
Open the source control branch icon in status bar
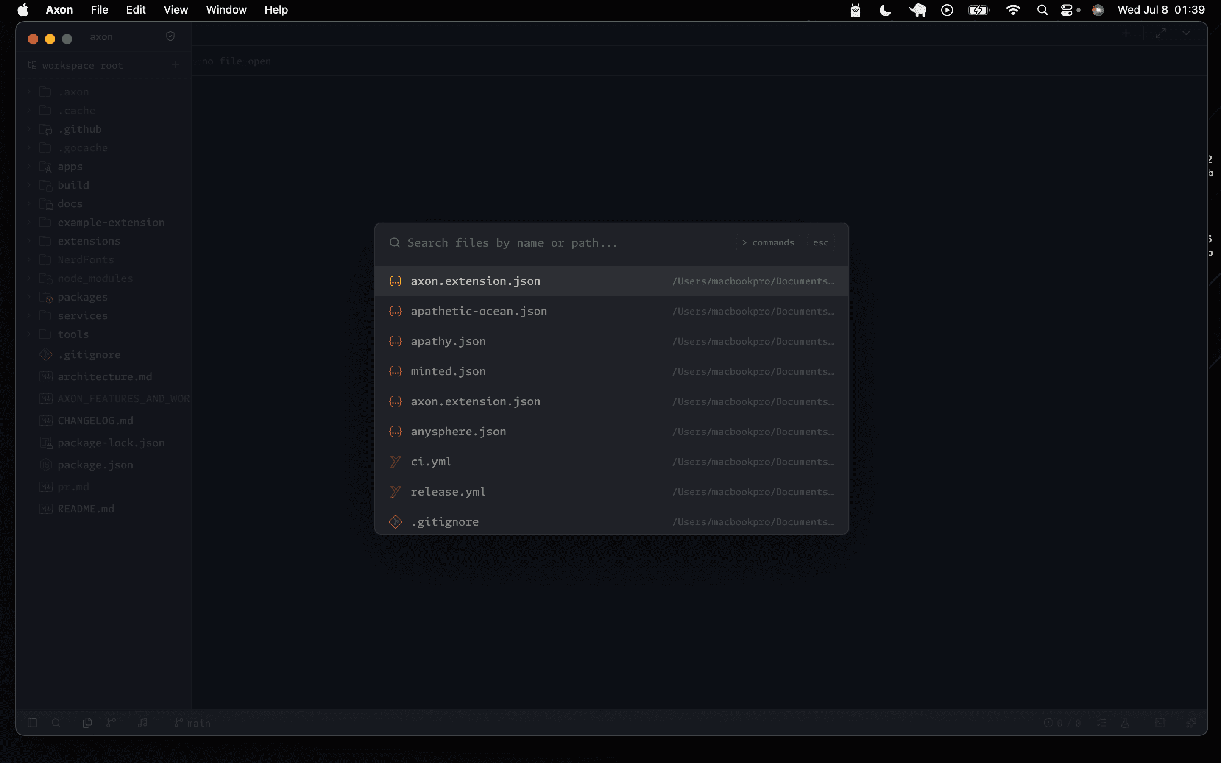point(111,723)
